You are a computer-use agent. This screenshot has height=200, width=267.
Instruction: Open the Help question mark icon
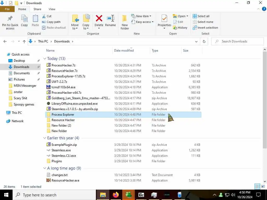point(264,9)
